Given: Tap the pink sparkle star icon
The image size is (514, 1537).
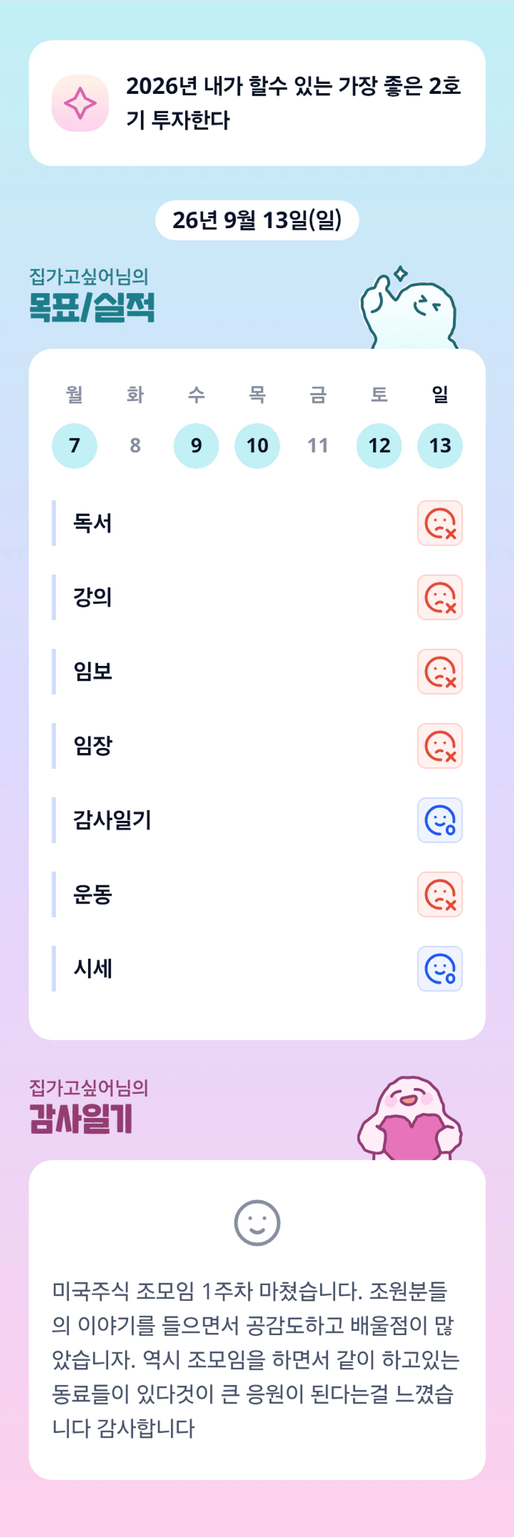Looking at the screenshot, I should 80,103.
